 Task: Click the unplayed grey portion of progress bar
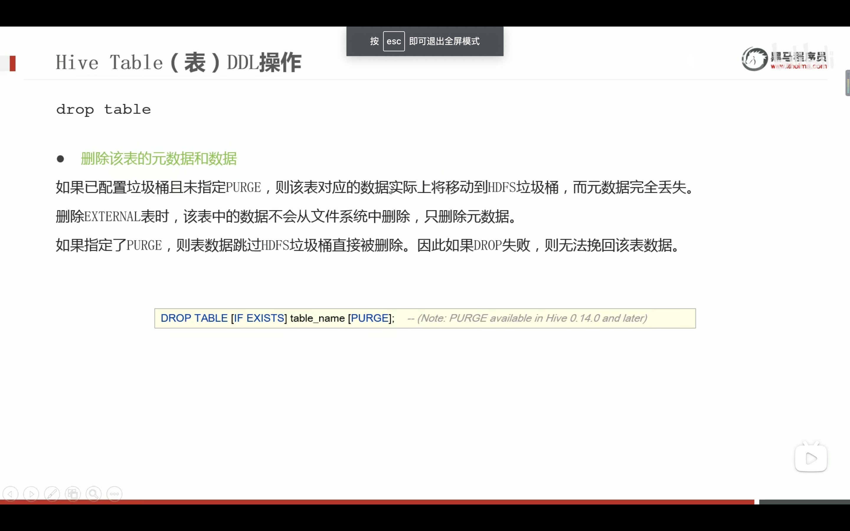[x=804, y=502]
